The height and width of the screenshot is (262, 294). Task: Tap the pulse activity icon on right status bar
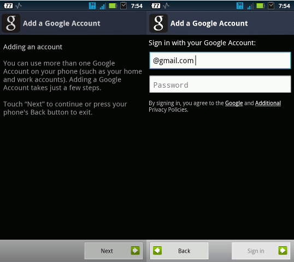[166, 6]
